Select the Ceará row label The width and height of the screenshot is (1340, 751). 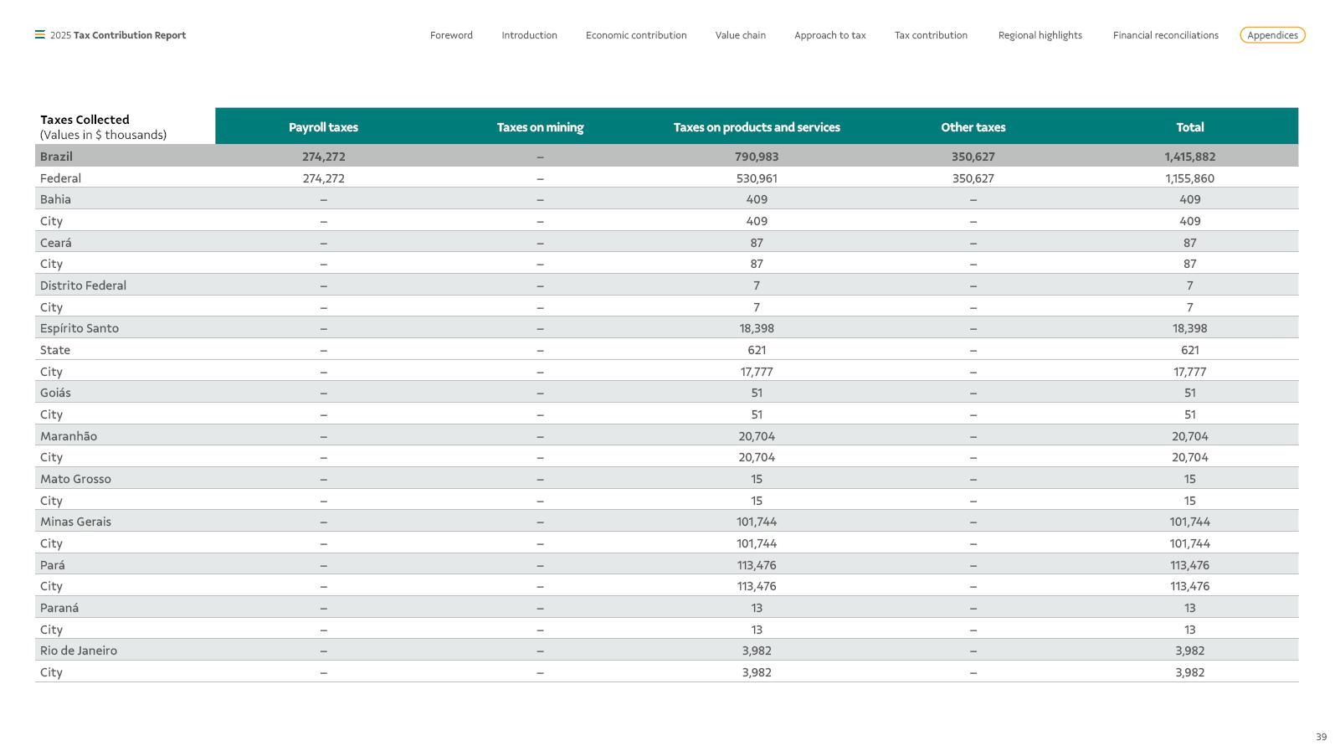pyautogui.click(x=56, y=243)
